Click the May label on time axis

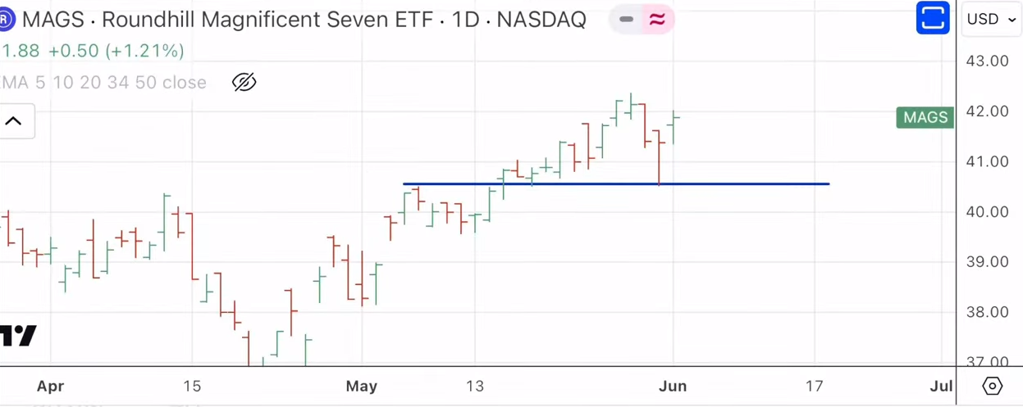361,386
